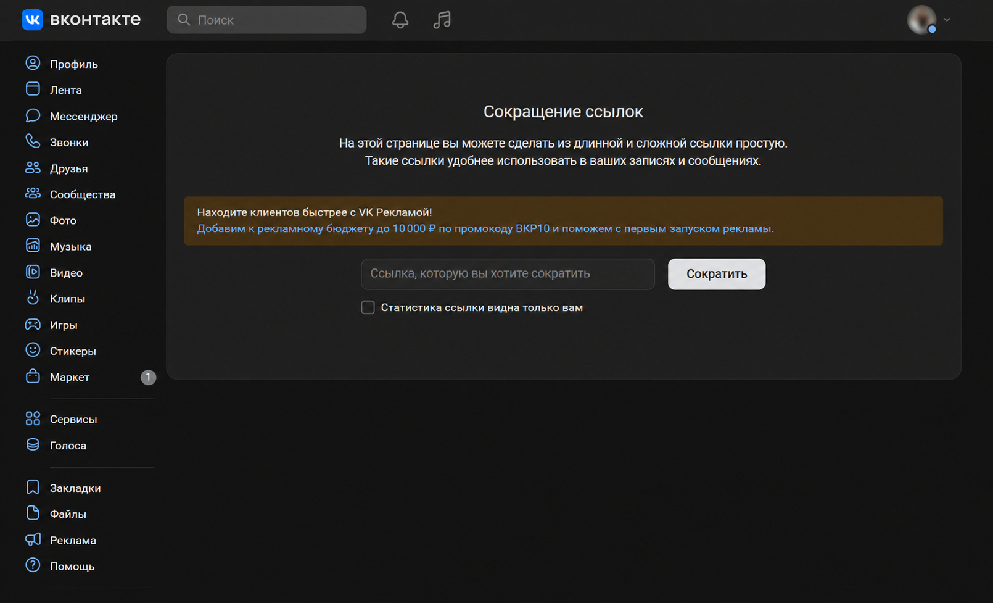Click the 'Фото' sidebar label
Viewport: 993px width, 603px height.
pos(63,220)
